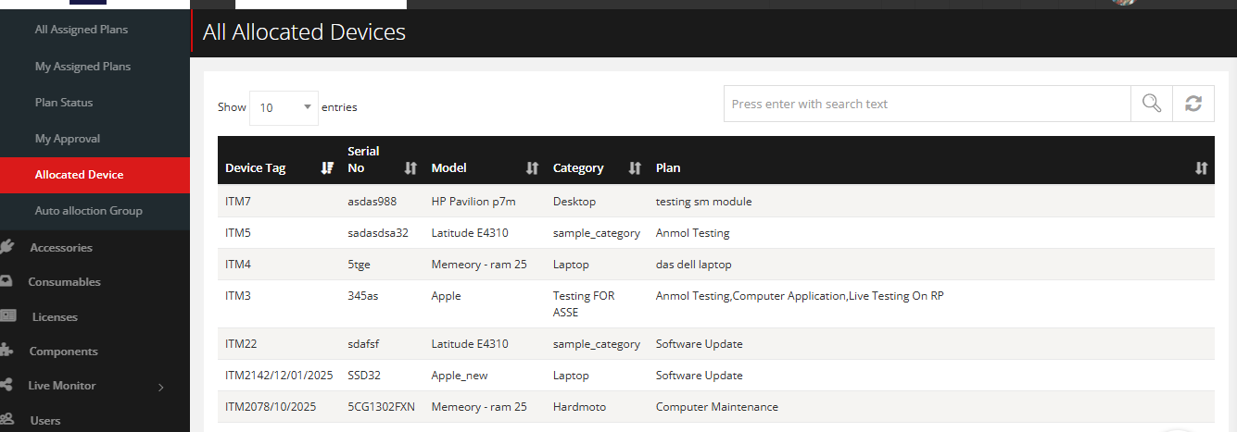Sort by Device Tag column arrows
Viewport: 1237px width, 432px height.
(x=327, y=167)
